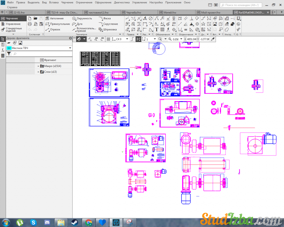This screenshot has height=227, width=284.
Task: Open the Диагностика menu
Action: tap(122, 2)
